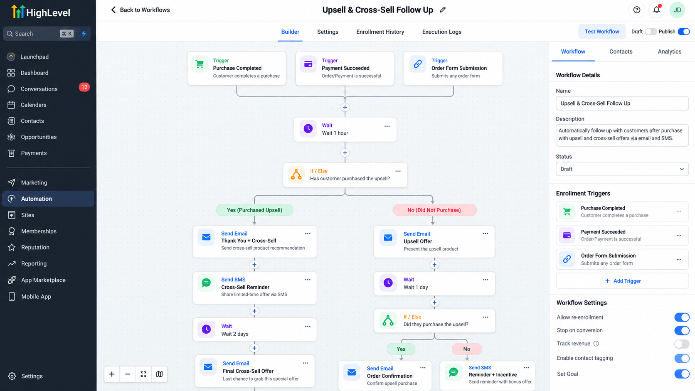The image size is (695, 391).
Task: Click the Upsell Offer email icon
Action: coord(388,238)
